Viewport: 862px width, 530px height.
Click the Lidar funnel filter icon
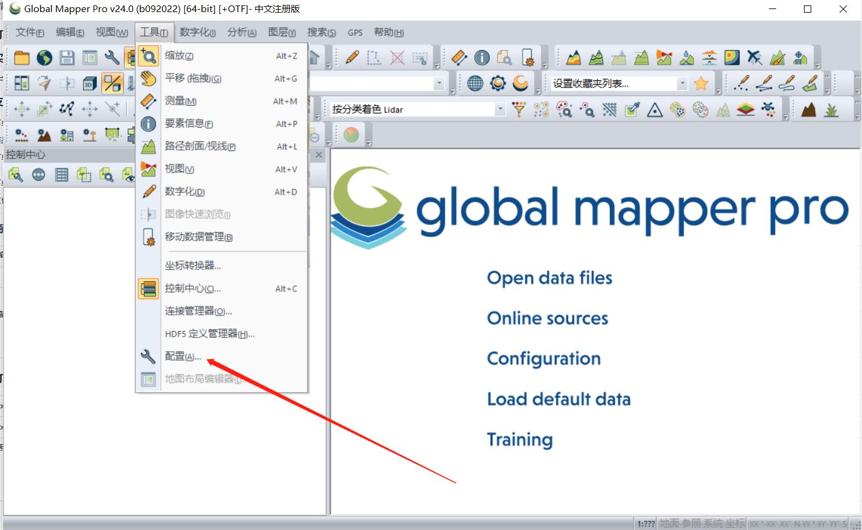pyautogui.click(x=519, y=109)
